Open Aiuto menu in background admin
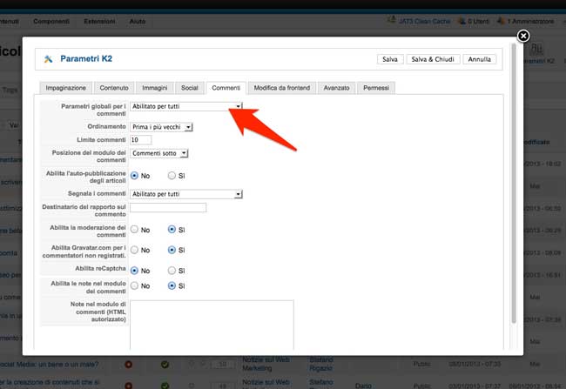The width and height of the screenshot is (566, 389). [138, 21]
